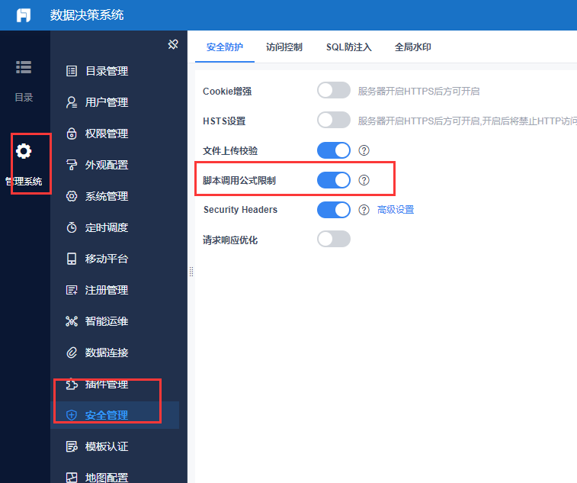This screenshot has width=577, height=483.
Task: Click the Security Headers label
Action: tap(240, 210)
